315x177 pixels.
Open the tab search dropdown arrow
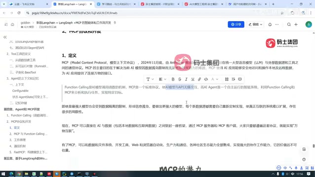click(x=4, y=4)
